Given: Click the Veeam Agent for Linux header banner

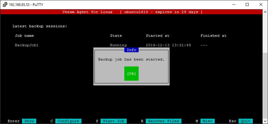Looking at the screenshot, I should tap(131, 12).
